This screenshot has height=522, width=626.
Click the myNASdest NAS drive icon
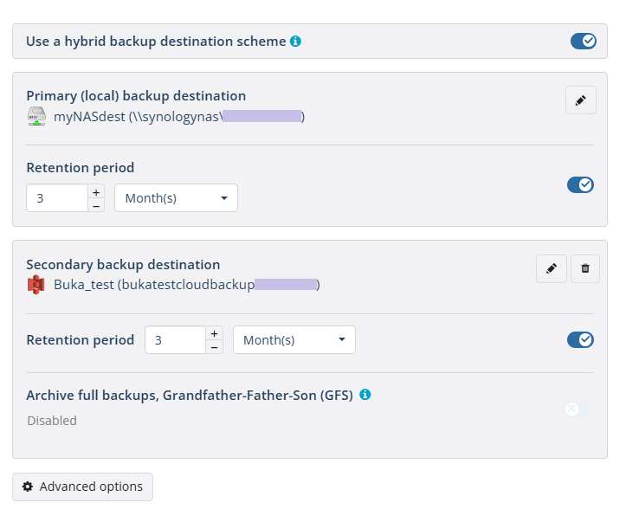(x=36, y=116)
